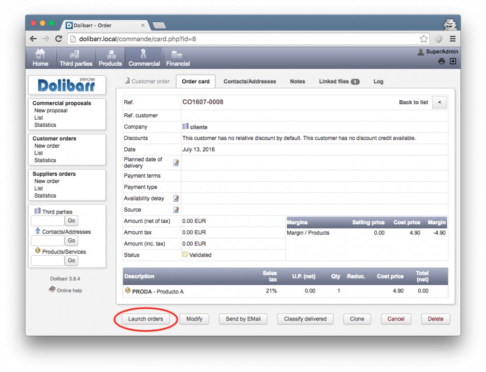Open List under Customer orders
The height and width of the screenshot is (372, 486).
click(38, 153)
